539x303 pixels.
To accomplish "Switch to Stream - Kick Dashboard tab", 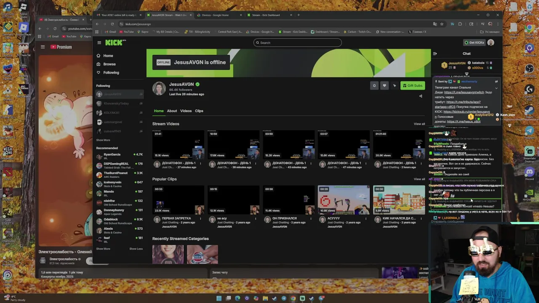I will [269, 15].
